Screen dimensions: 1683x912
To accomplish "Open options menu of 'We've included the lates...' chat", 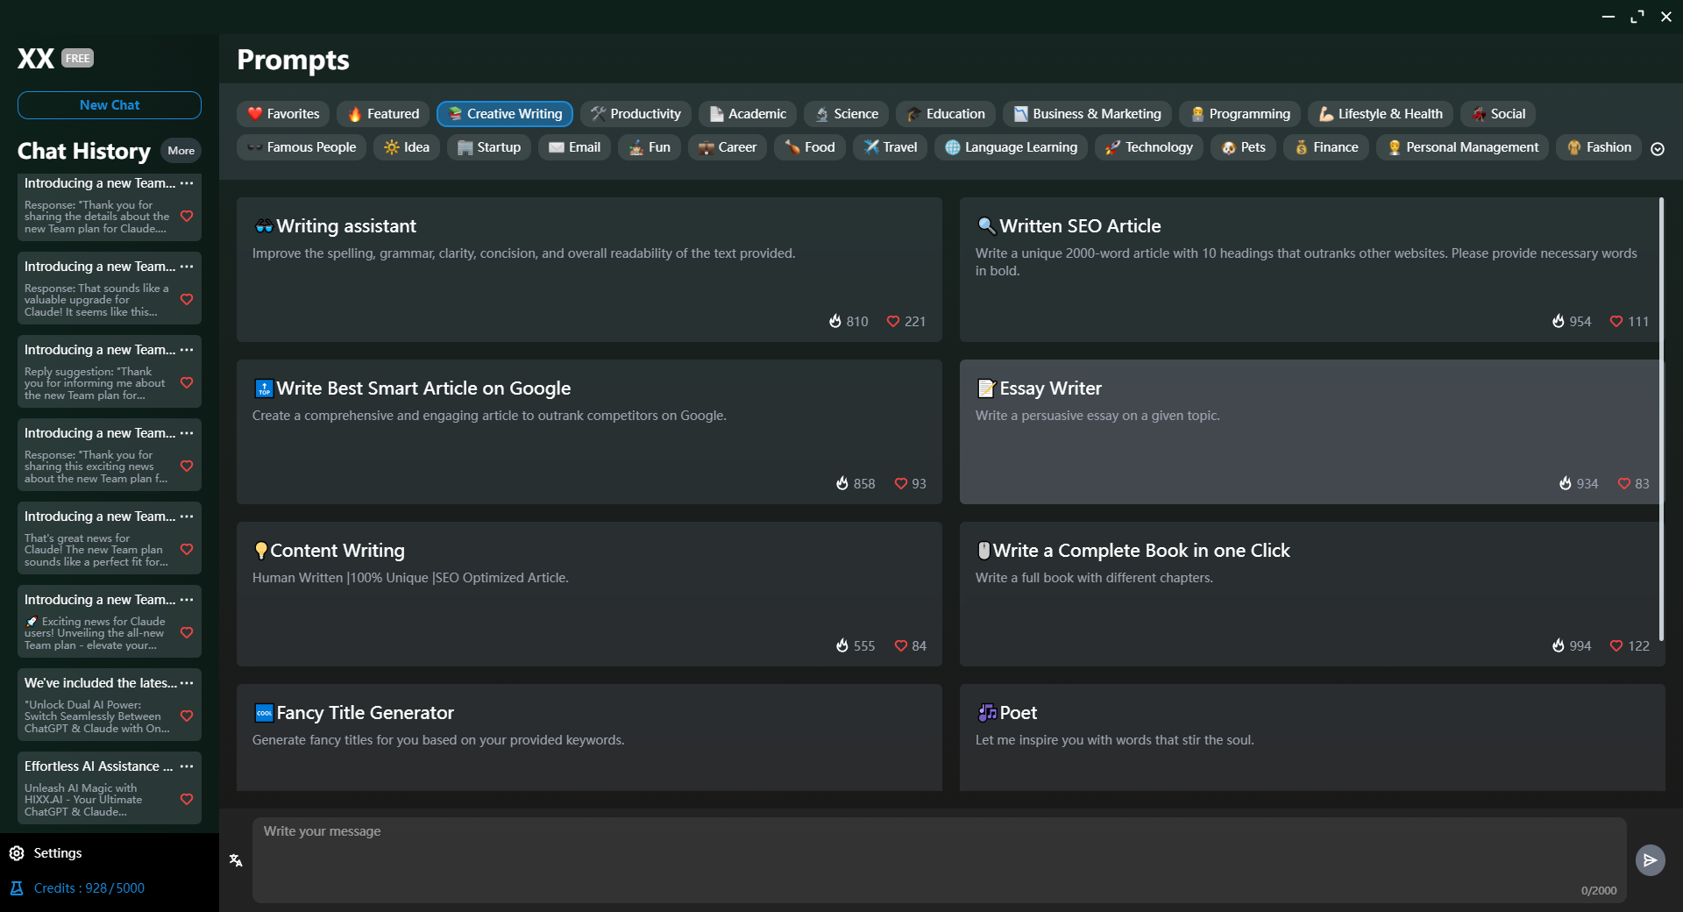I will click(x=187, y=683).
